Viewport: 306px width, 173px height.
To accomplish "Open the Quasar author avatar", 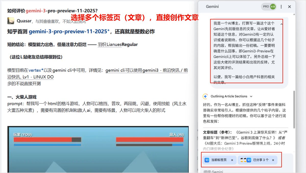I will click(x=11, y=21).
